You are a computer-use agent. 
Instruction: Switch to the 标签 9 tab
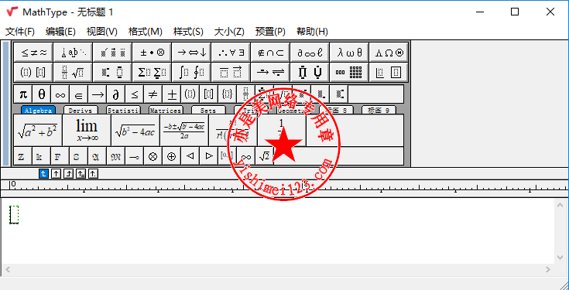coord(379,111)
